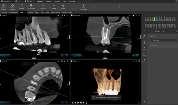
Task: Toggle the contrast icon in Horizontal view header
Action: pos(62,61)
